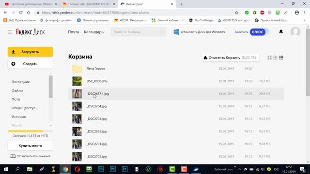310x174 pixels.
Task: Click the Загрузить upload button
Action: click(30, 52)
